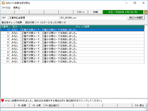Click the プレビュー button

point(81,12)
